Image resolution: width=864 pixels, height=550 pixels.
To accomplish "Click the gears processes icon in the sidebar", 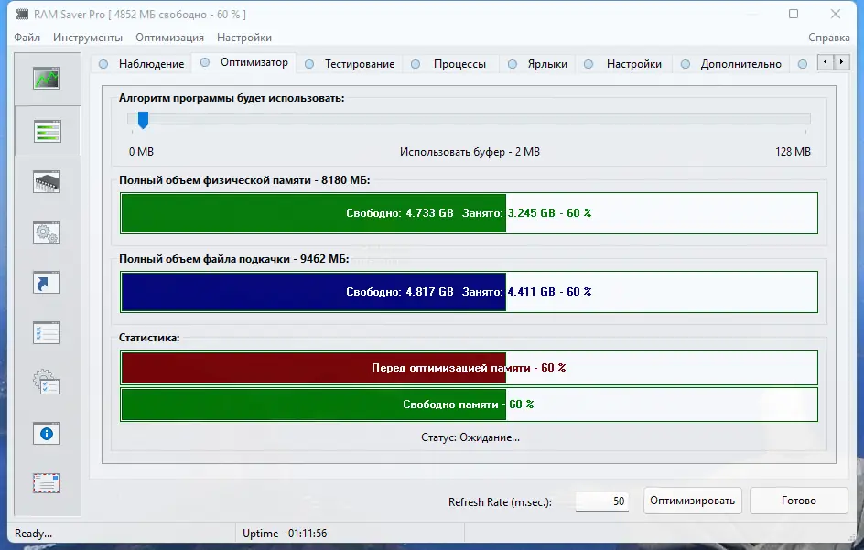I will point(47,232).
